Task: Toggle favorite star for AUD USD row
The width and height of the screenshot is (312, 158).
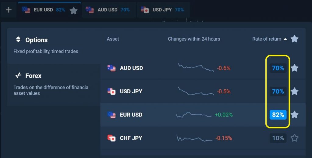Action: point(294,68)
